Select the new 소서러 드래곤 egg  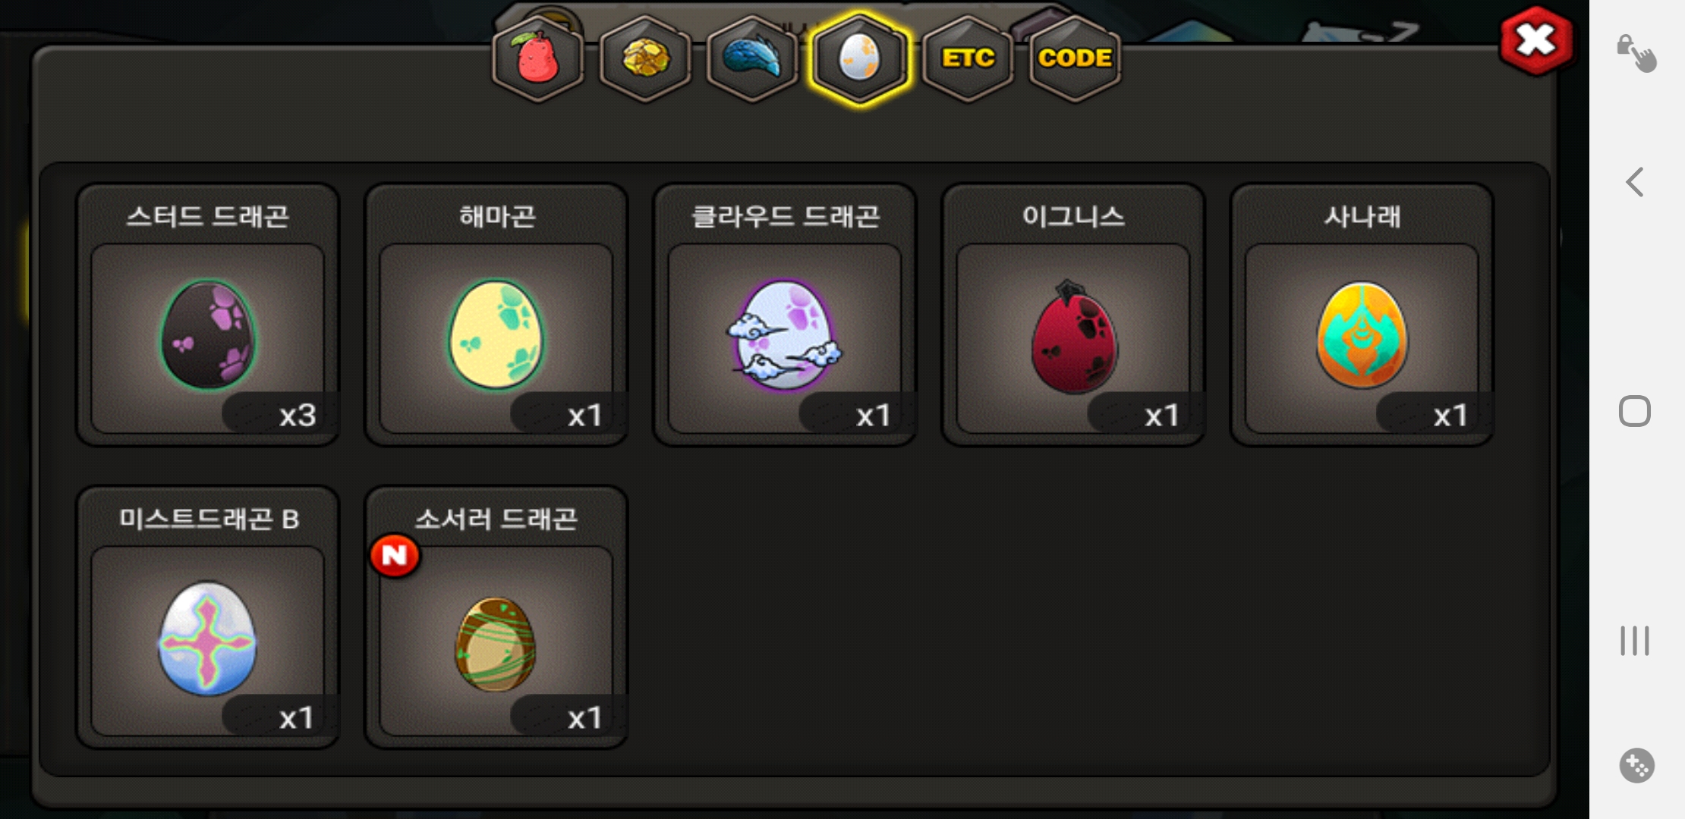(496, 617)
